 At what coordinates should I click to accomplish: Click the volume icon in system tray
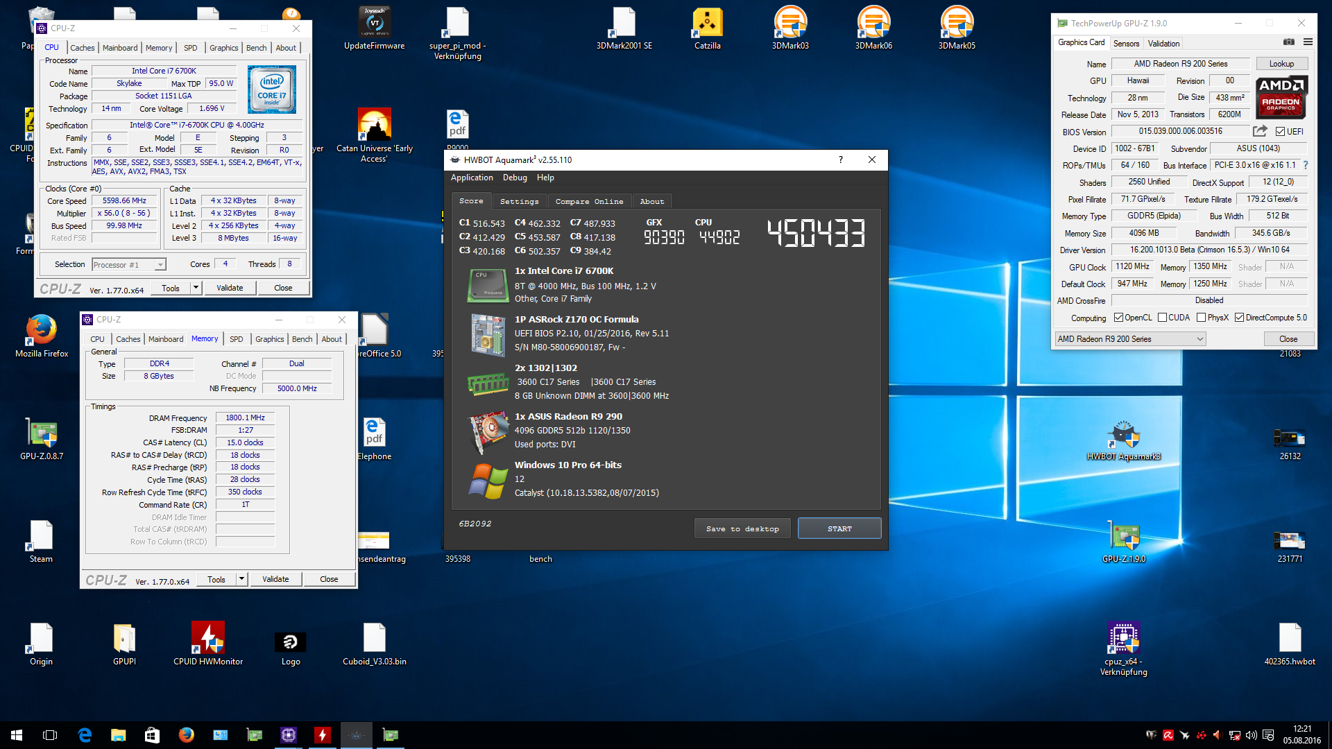click(x=1251, y=735)
